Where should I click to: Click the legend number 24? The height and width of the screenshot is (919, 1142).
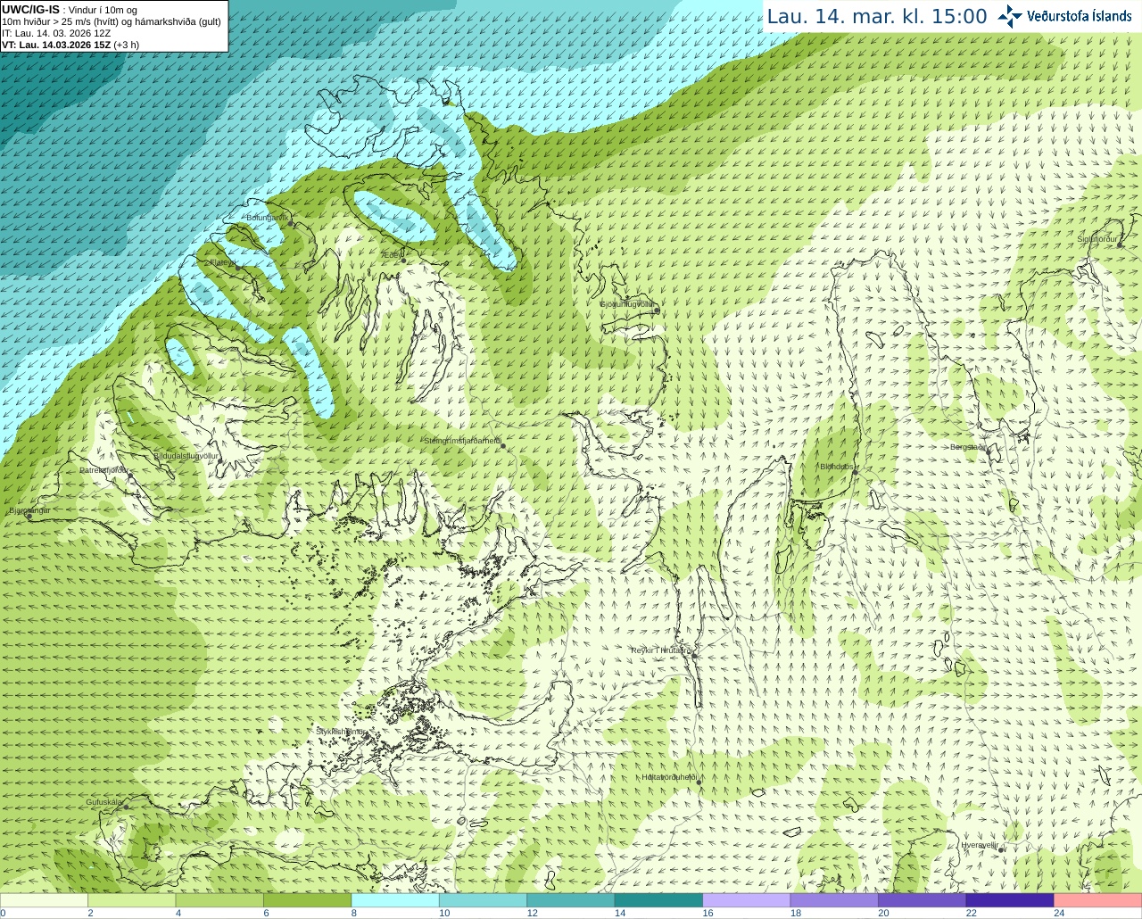[x=1059, y=913]
